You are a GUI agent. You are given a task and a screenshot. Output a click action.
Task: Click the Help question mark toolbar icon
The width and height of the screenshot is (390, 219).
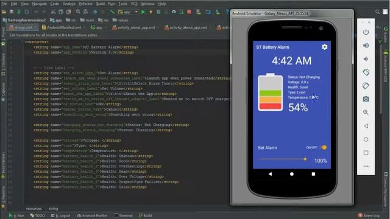[227, 12]
